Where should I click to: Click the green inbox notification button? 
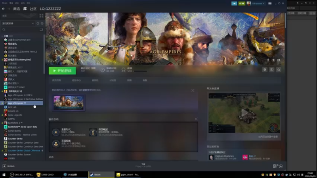tap(242, 4)
